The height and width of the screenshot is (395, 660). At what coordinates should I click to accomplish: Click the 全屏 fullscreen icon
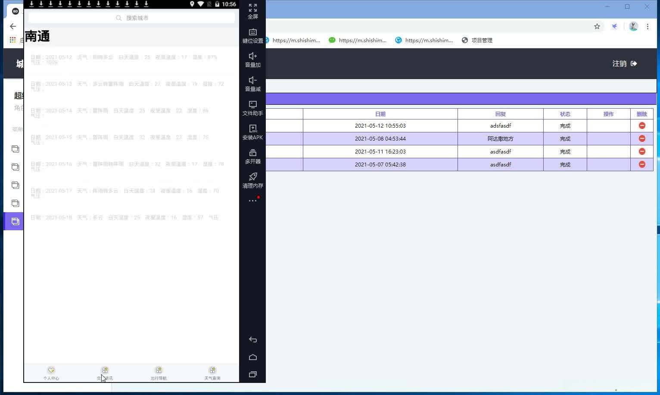253,8
